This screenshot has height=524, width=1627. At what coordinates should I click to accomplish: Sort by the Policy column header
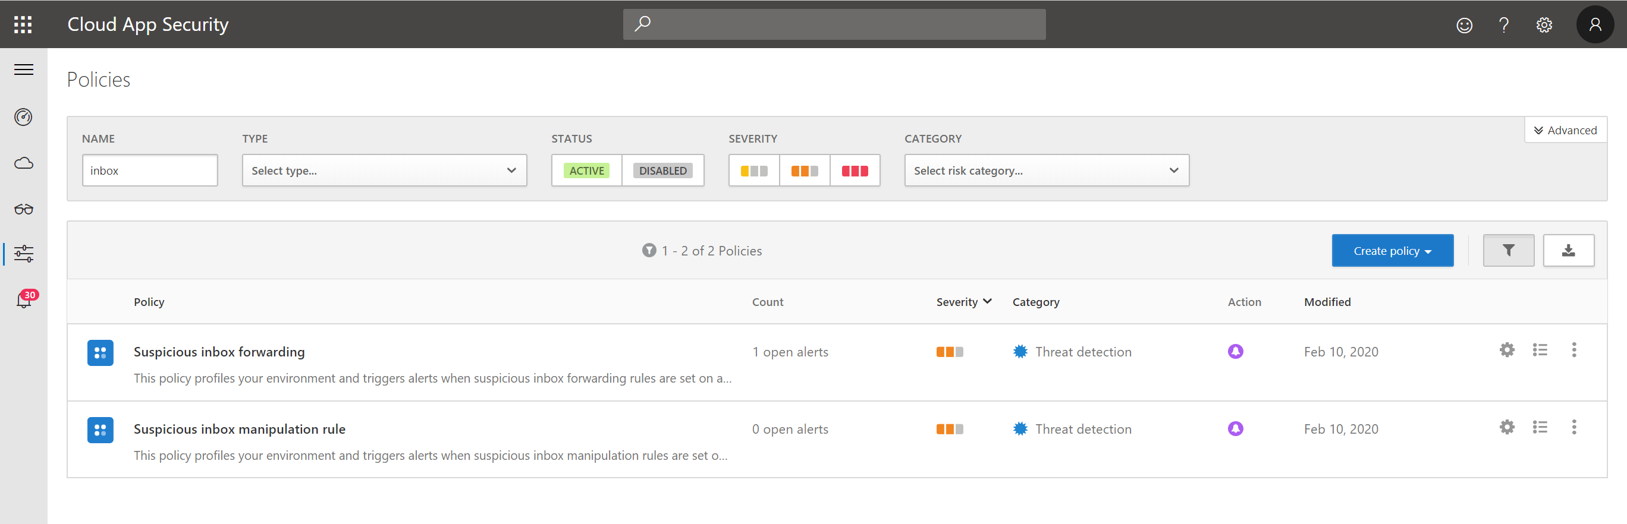pyautogui.click(x=149, y=302)
